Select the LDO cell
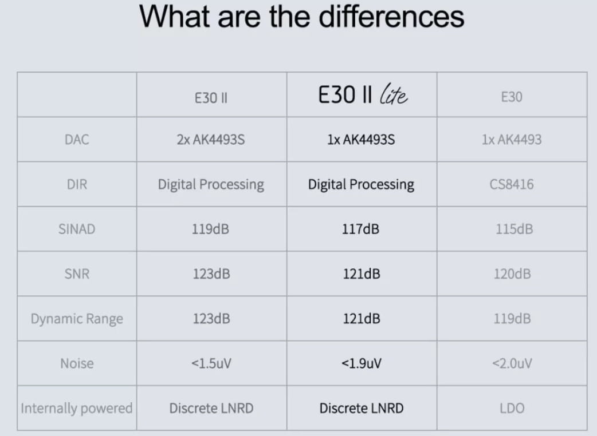The height and width of the screenshot is (436, 597). point(512,409)
